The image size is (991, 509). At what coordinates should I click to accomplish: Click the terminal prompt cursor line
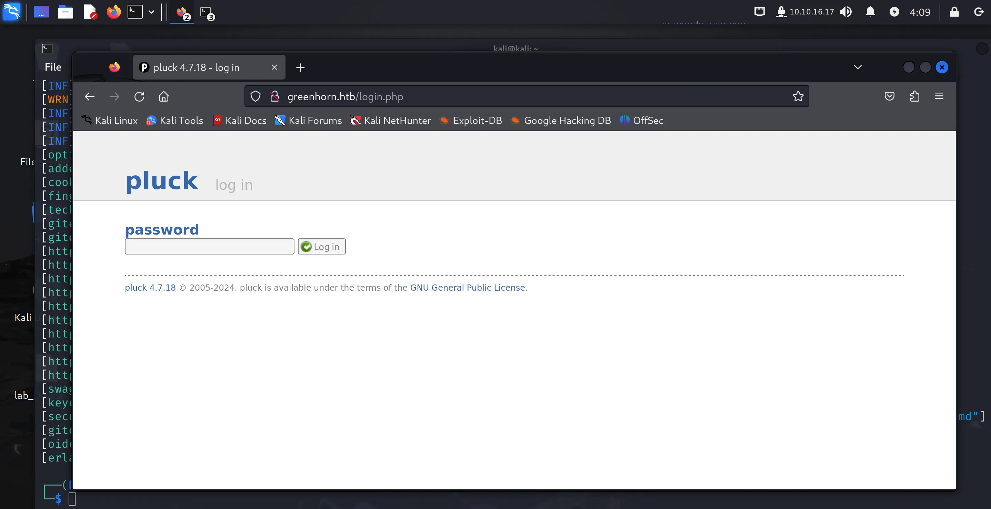[72, 499]
